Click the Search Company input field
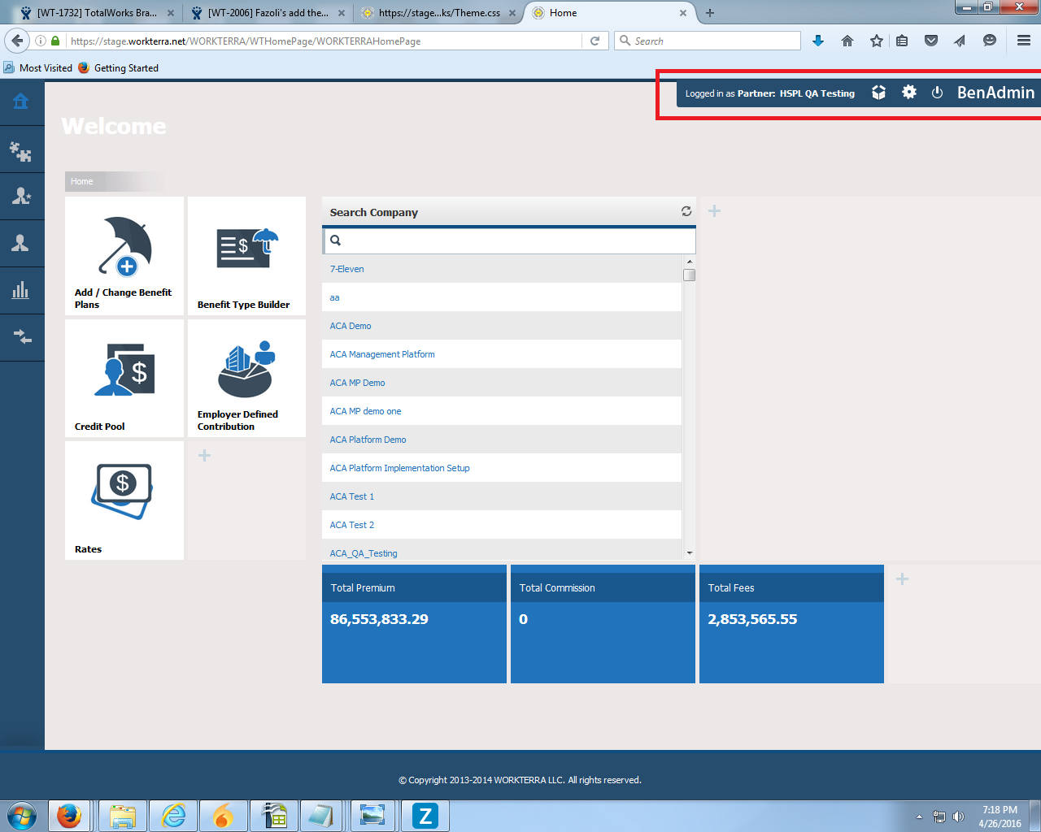1041x832 pixels. [x=509, y=240]
